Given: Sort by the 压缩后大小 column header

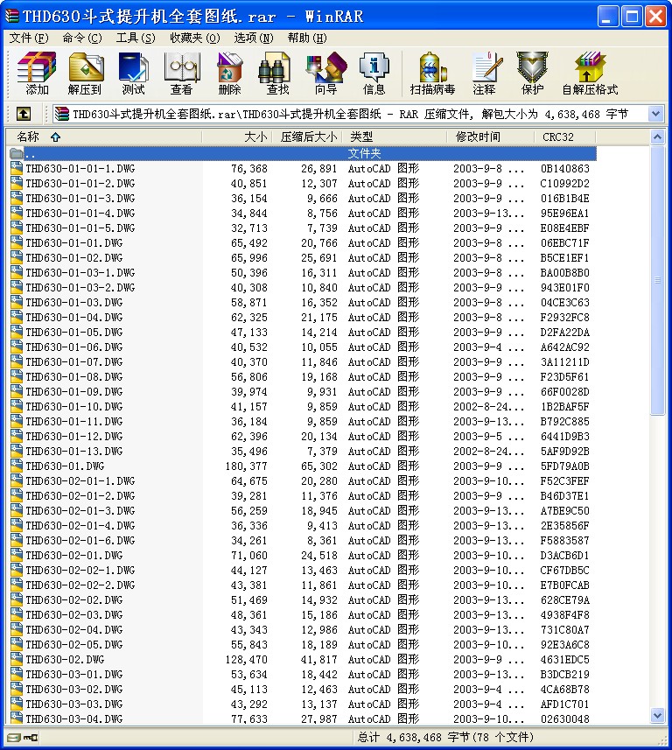Looking at the screenshot, I should [307, 137].
